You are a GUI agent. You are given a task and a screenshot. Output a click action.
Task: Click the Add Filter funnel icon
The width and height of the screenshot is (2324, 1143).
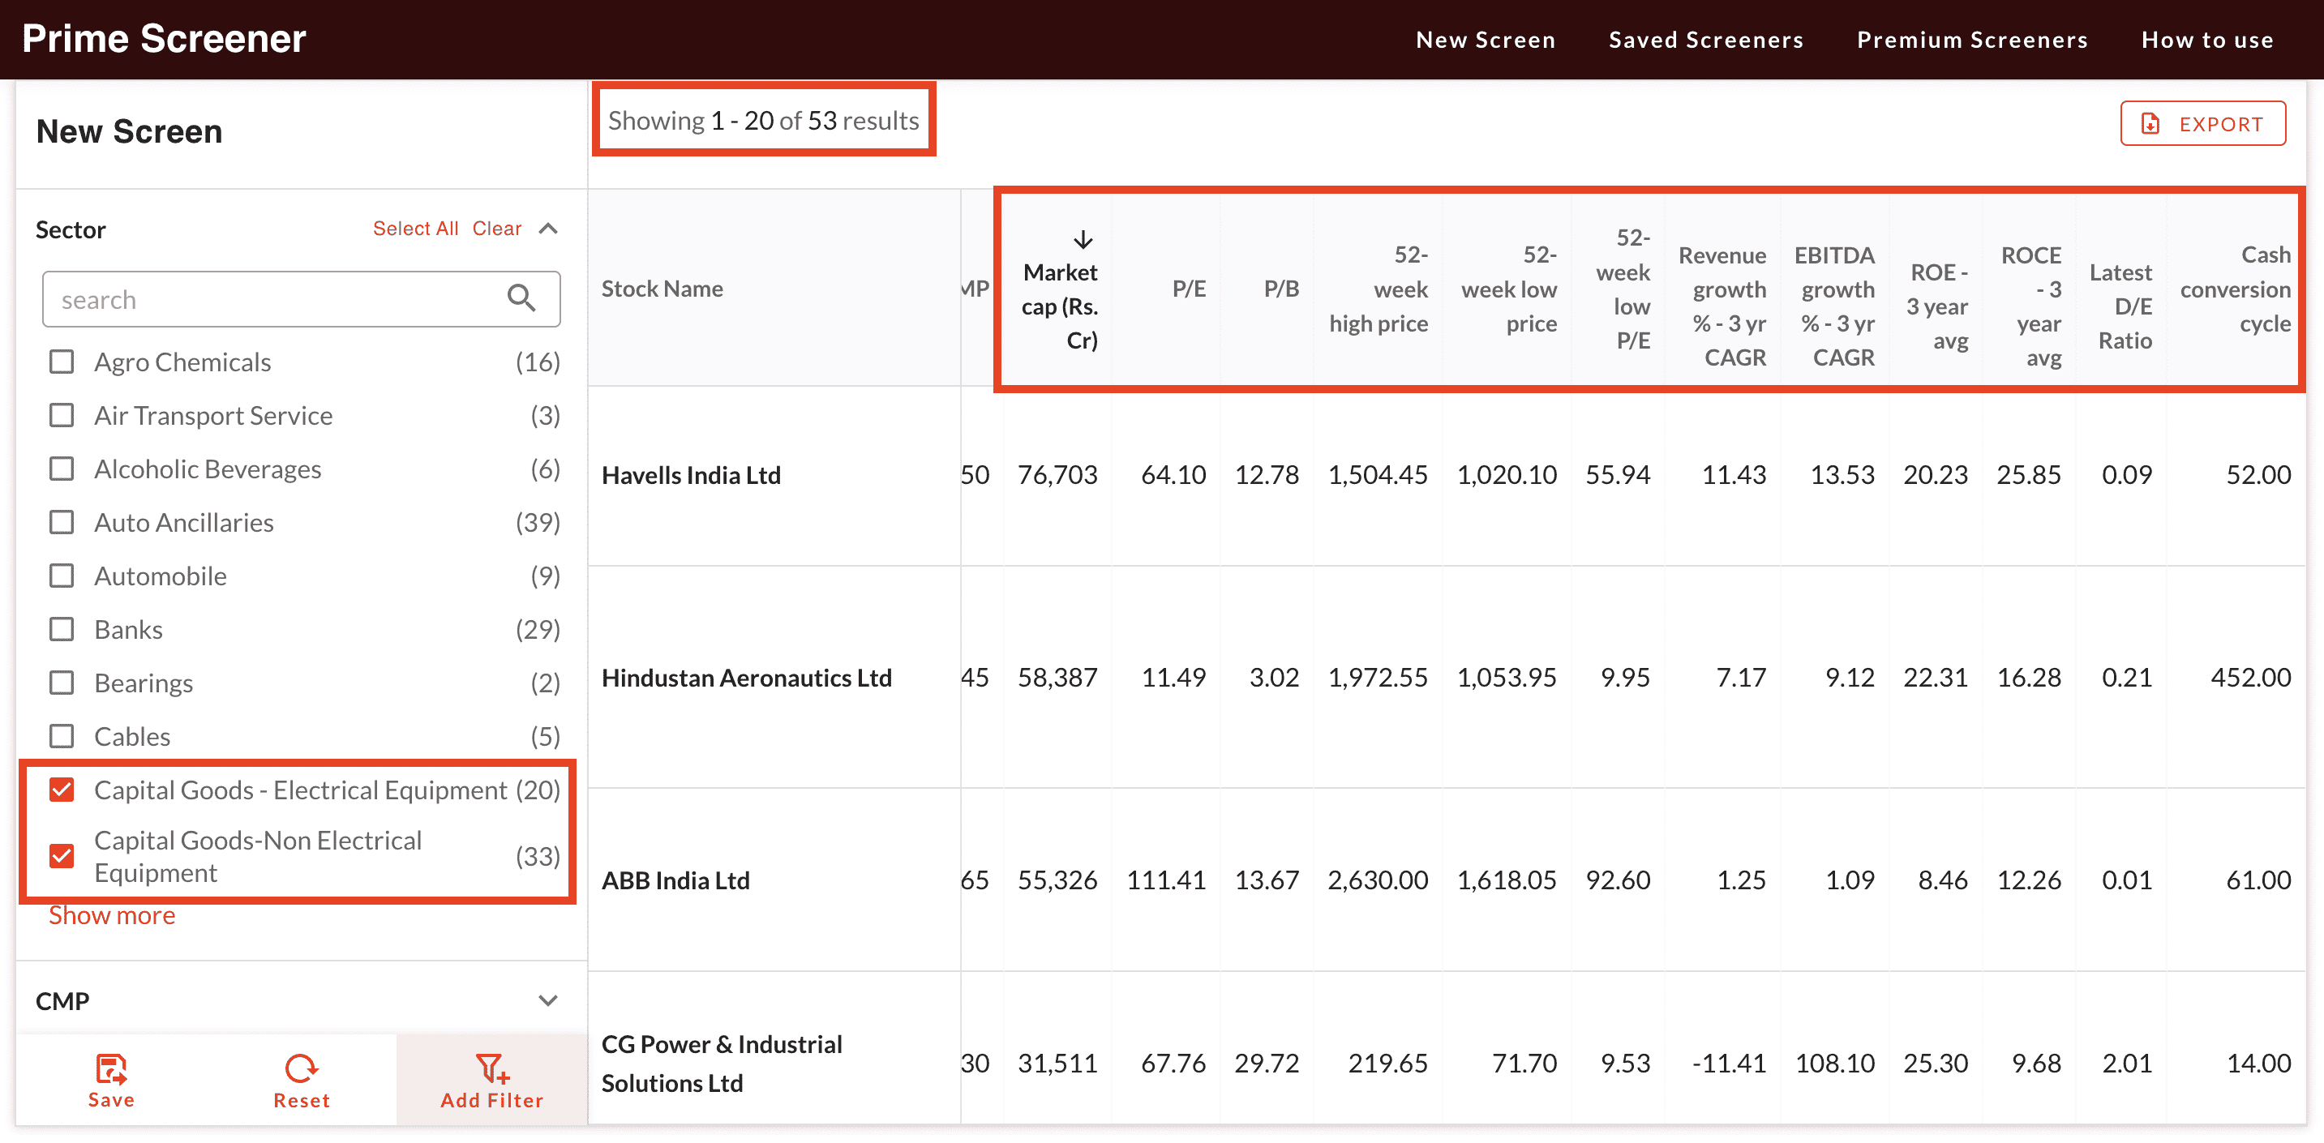pyautogui.click(x=492, y=1068)
